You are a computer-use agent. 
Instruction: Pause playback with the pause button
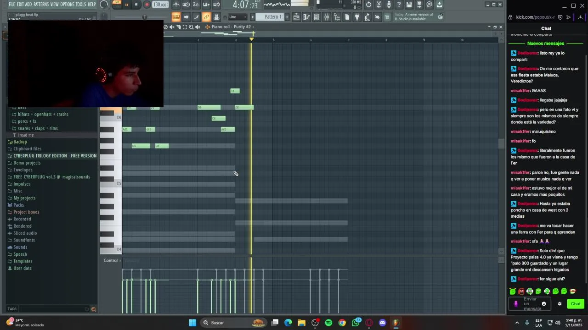click(126, 5)
